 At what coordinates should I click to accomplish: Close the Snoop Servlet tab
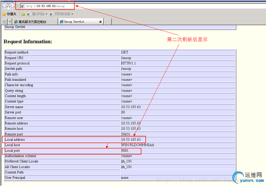tap(100, 22)
